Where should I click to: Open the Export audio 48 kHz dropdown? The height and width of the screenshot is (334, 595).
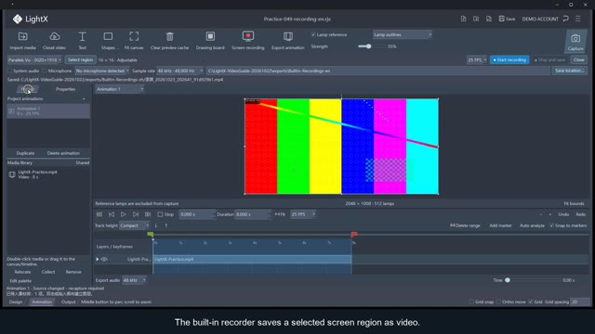[x=134, y=280]
